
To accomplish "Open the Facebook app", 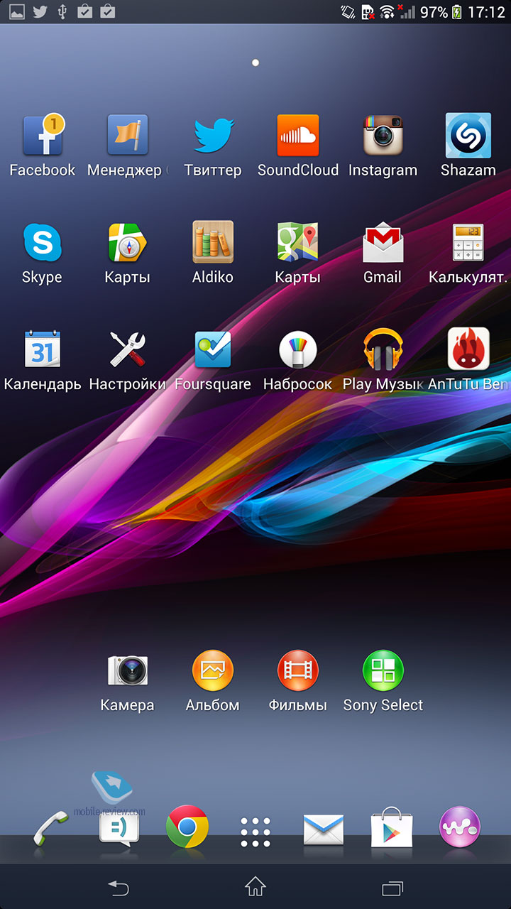I will (43, 135).
